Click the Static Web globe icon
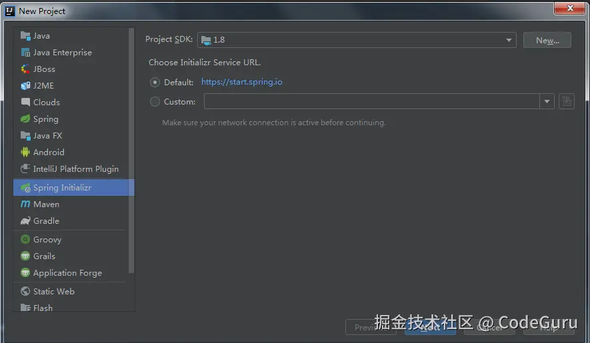The width and height of the screenshot is (590, 343). coord(25,292)
